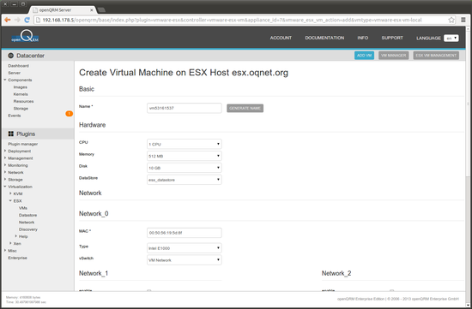This screenshot has width=472, height=309.
Task: Expand the KVM tree node
Action: pos(10,193)
